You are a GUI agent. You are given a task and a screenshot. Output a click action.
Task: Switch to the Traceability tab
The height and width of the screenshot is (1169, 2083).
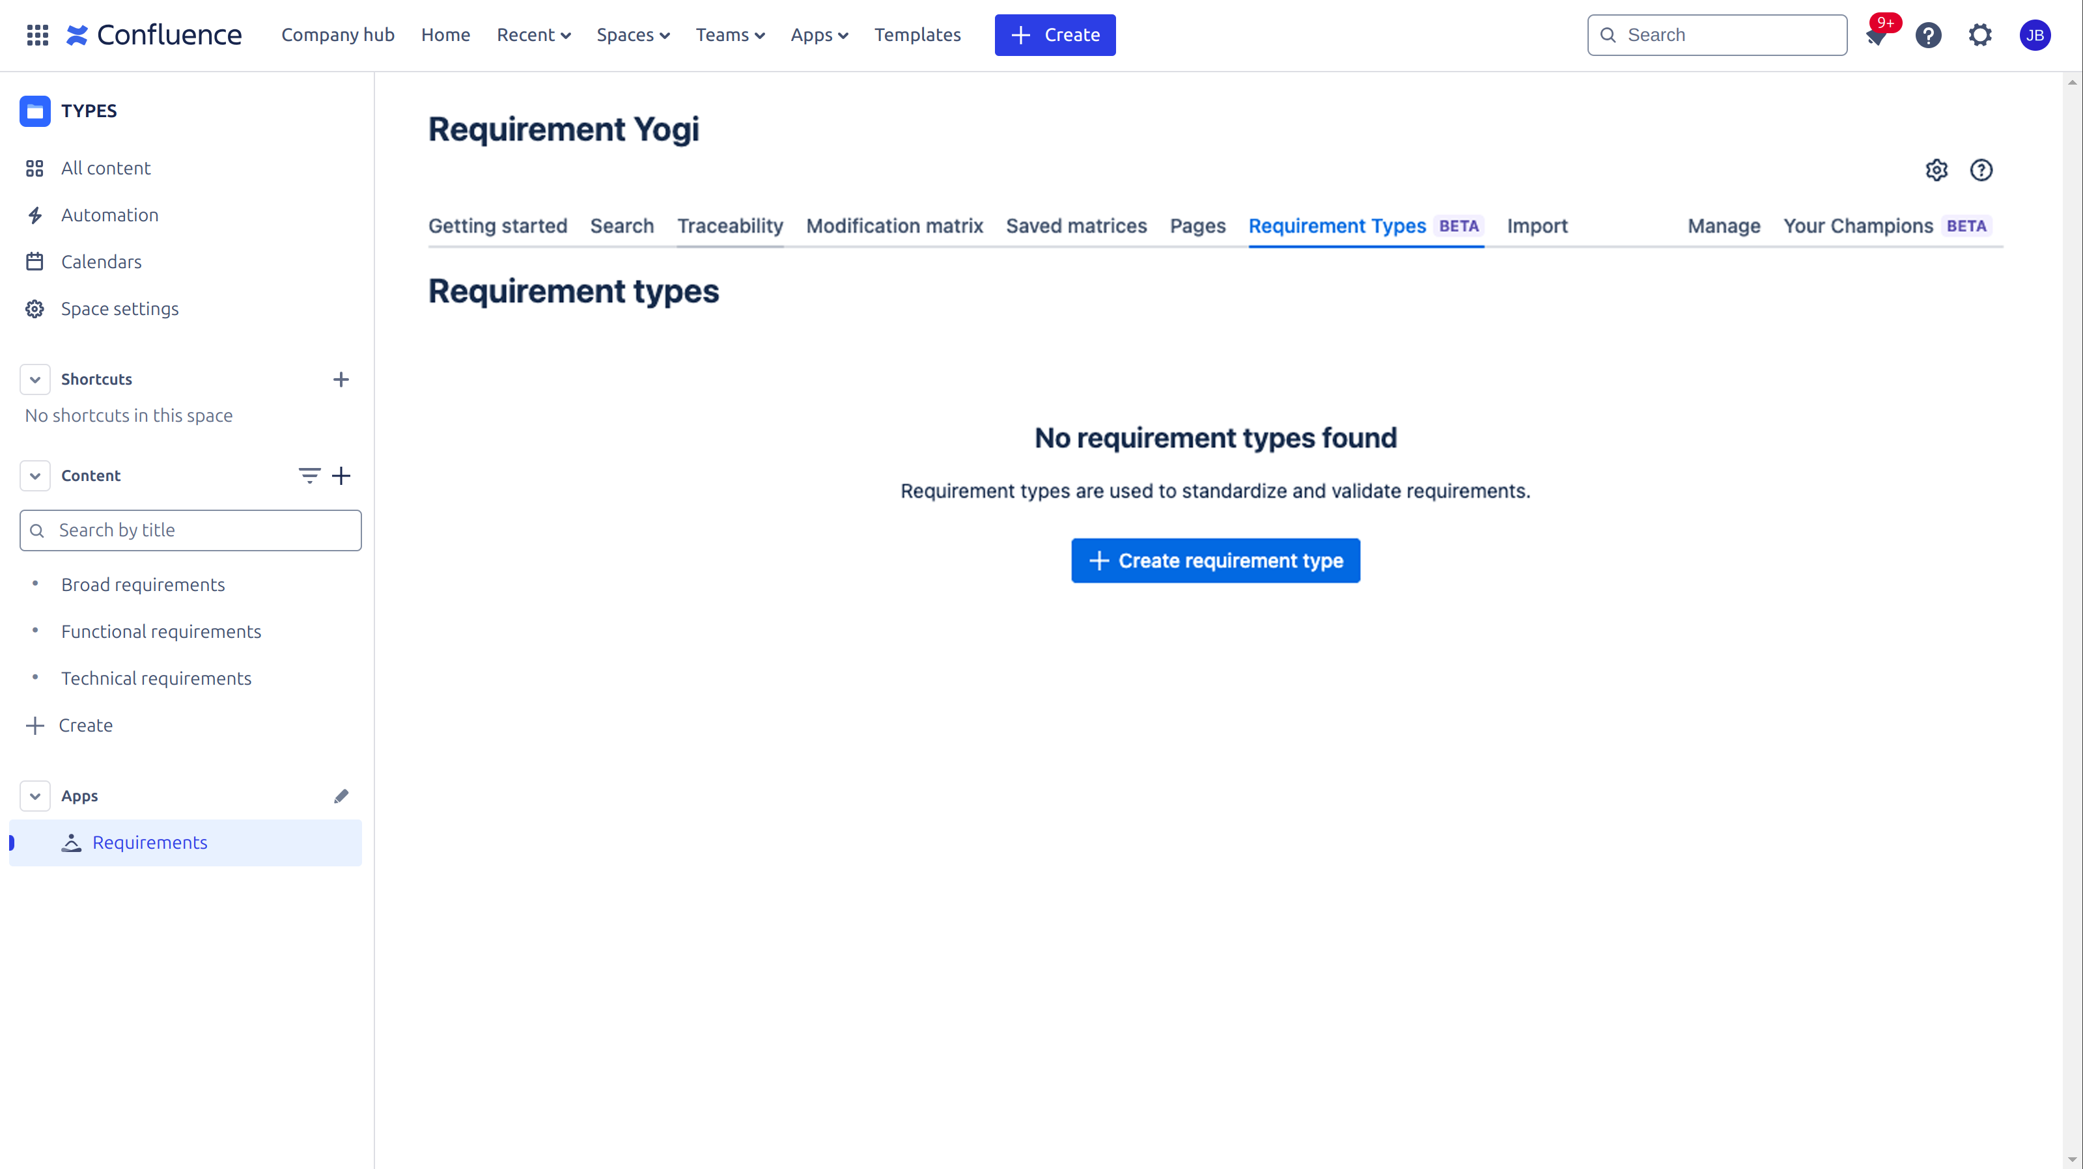pos(729,227)
